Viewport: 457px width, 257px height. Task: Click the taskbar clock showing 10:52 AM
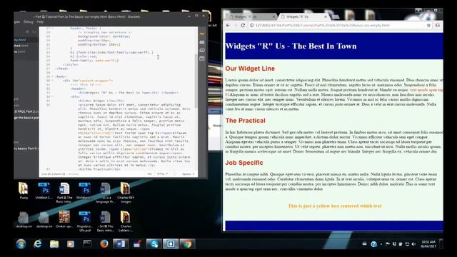click(x=428, y=244)
